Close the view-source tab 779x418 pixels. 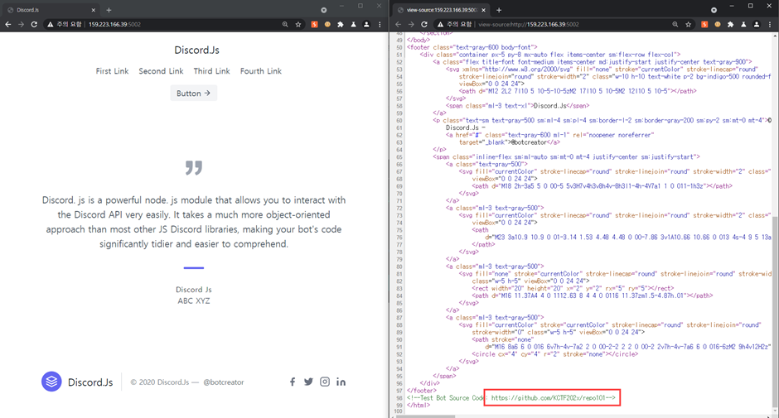[483, 10]
